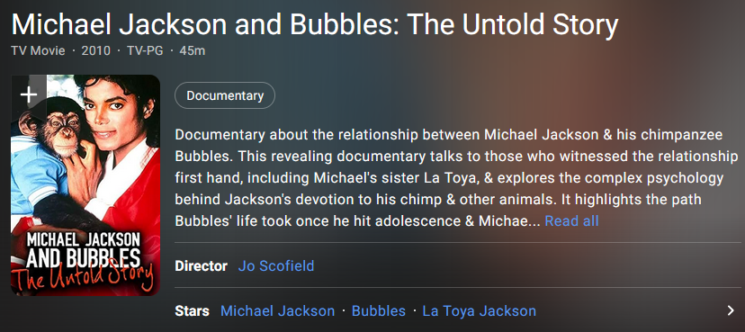Screen dimensions: 745x332
Task: Open director Jo Scofield's page
Action: coord(276,265)
